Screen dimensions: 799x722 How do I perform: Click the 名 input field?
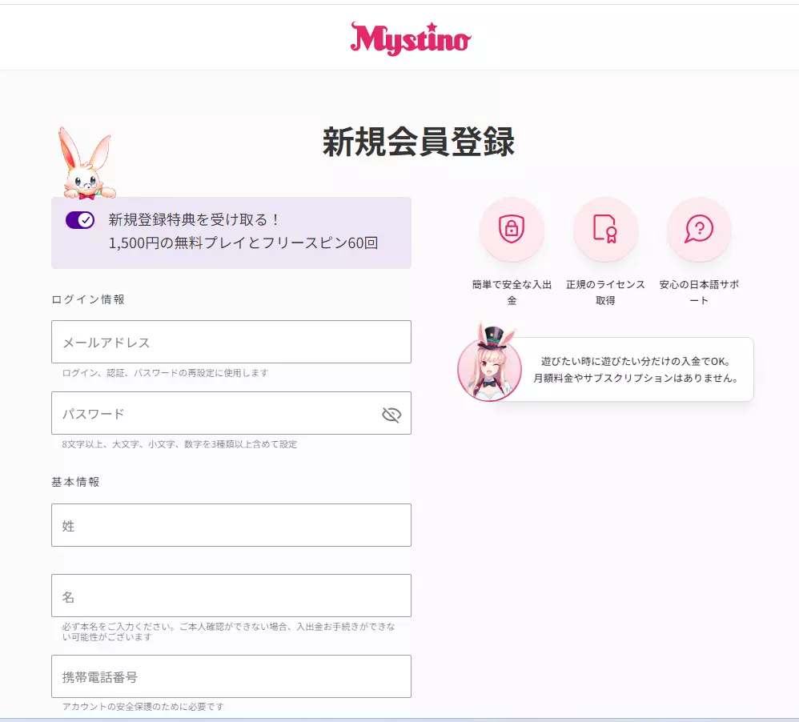click(x=231, y=596)
